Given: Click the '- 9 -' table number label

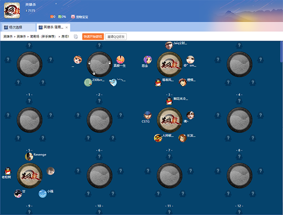Looking at the screenshot, I should click(x=29, y=206).
